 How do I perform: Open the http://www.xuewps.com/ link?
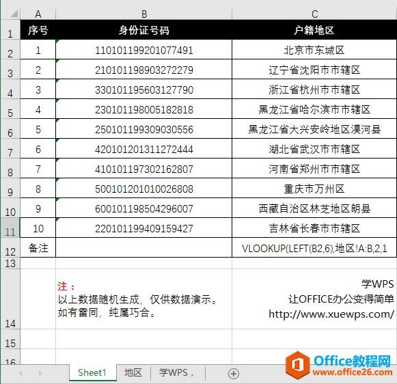pyautogui.click(x=331, y=314)
